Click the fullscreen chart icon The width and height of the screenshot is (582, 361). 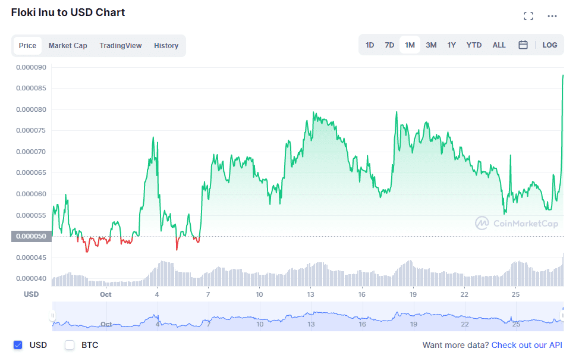[528, 16]
